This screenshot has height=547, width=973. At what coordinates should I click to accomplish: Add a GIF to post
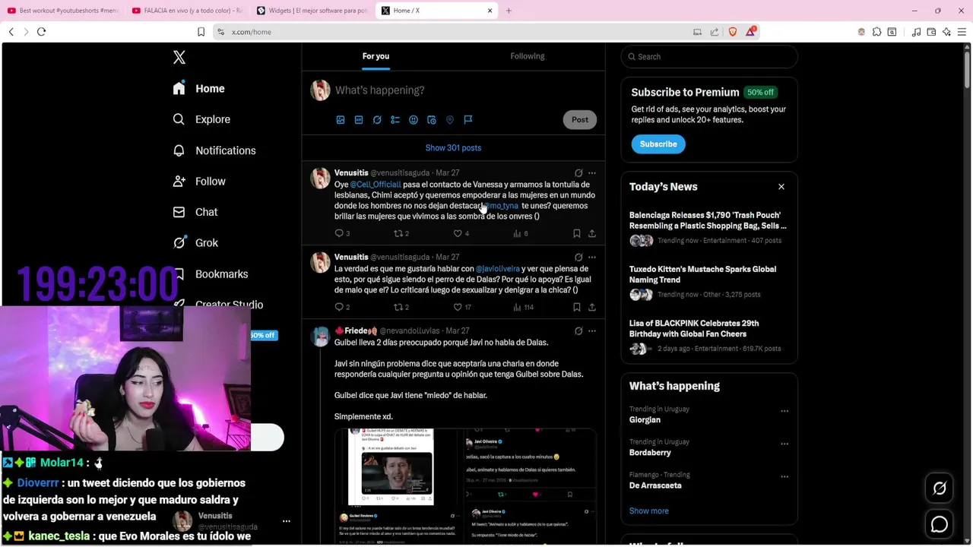point(359,120)
